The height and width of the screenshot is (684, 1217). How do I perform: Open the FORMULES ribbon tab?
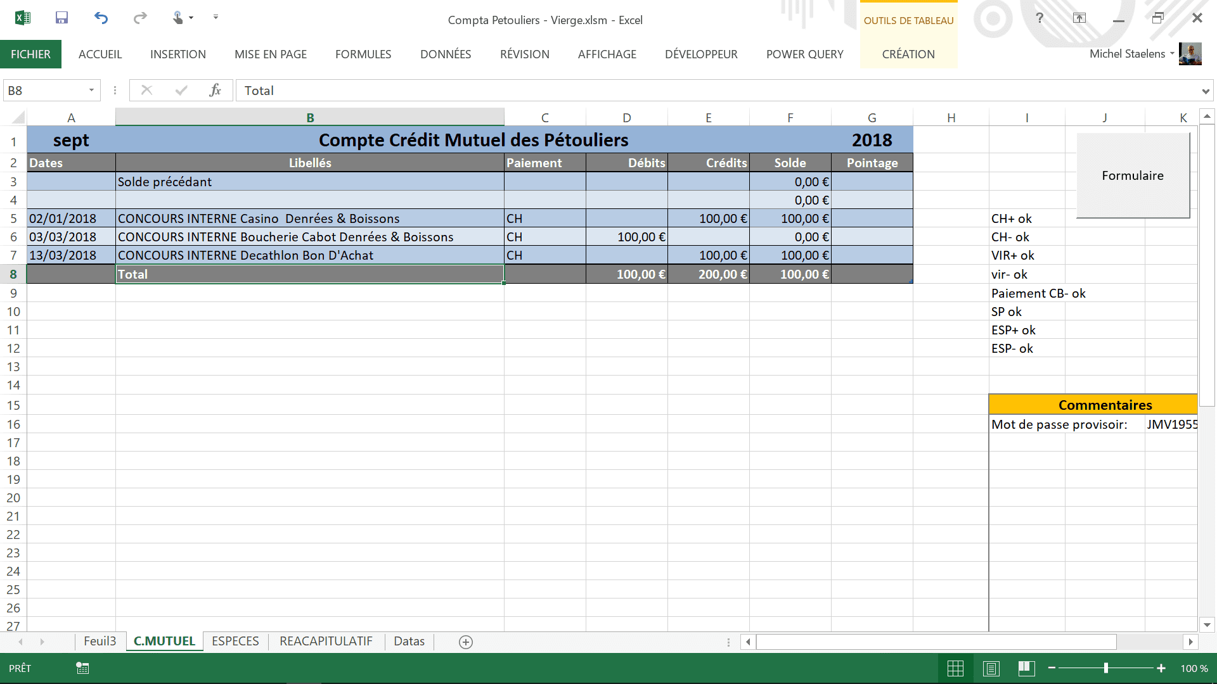click(x=363, y=54)
